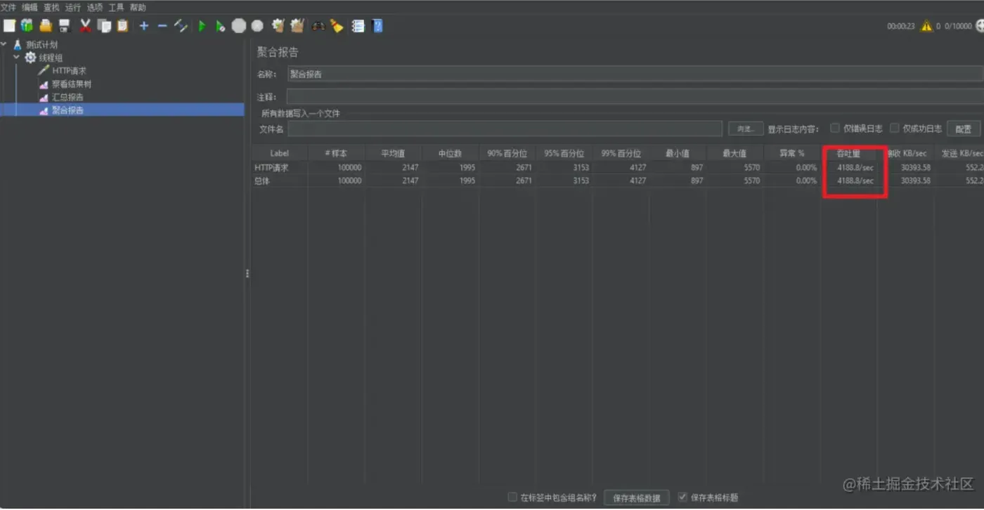The width and height of the screenshot is (984, 510).
Task: Click the 平均值 column header
Action: click(393, 153)
